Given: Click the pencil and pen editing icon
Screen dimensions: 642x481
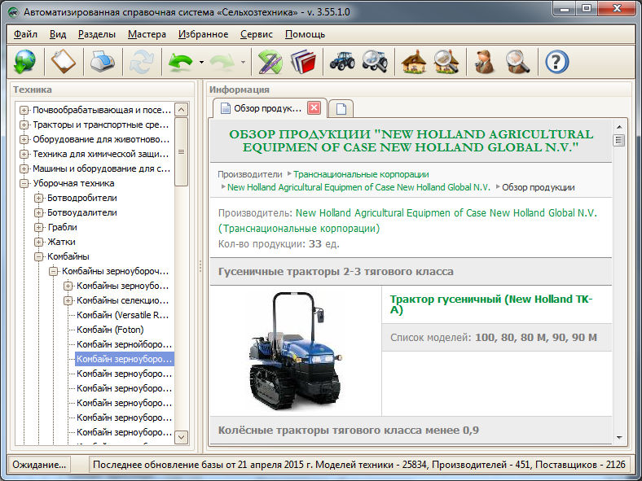Looking at the screenshot, I should tap(270, 62).
